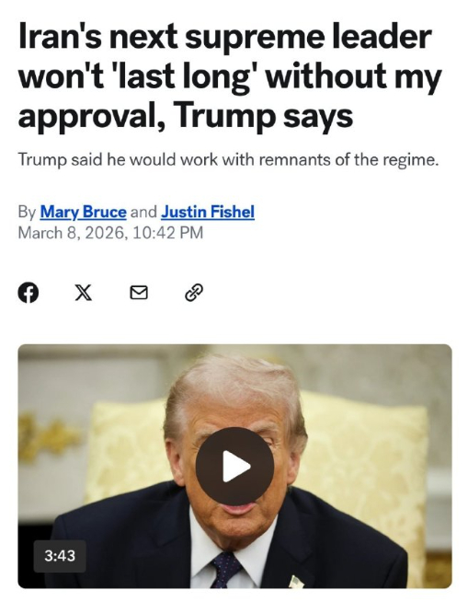Image resolution: width=468 pixels, height=602 pixels.
Task: Click 'Trump says' in the headline
Action: click(265, 116)
